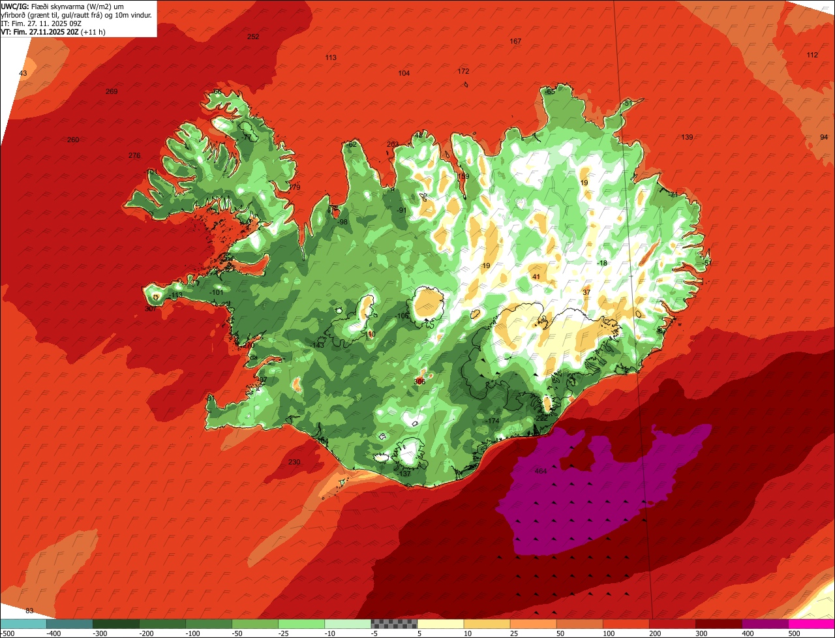The height and width of the screenshot is (638, 835).
Task: Click the valid time line '27.11.2025 20Z (+11 h)'
Action: tap(68, 32)
